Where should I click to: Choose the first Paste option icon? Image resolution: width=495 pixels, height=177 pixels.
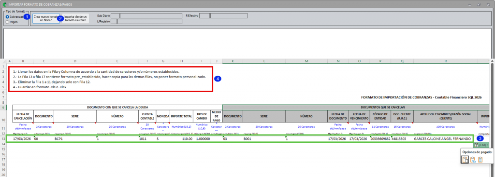click(x=465, y=160)
